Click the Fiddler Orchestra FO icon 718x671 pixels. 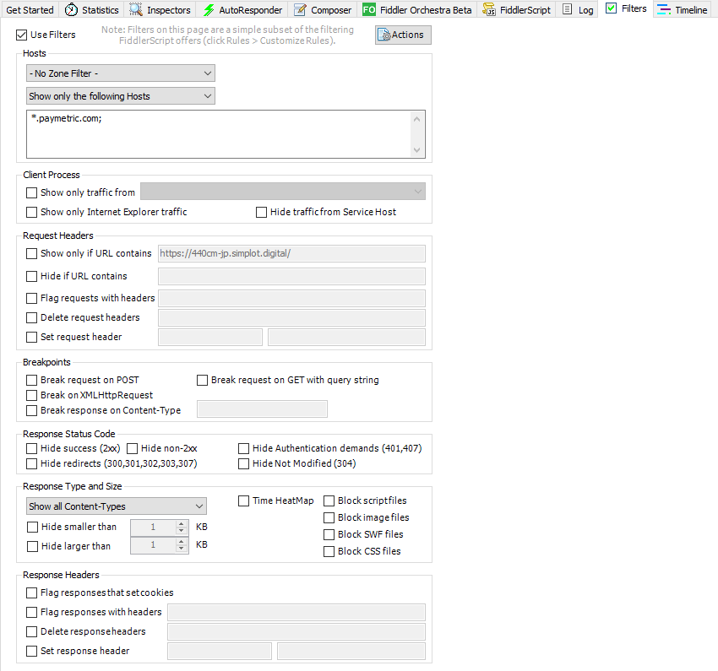pos(369,10)
